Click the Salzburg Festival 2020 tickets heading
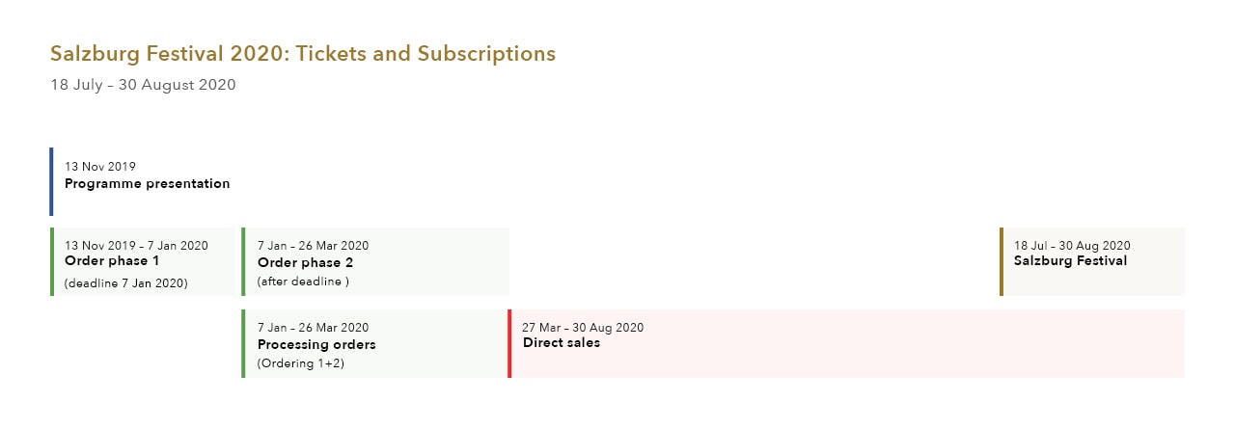Screen dimensions: 1235x429 click(x=303, y=54)
